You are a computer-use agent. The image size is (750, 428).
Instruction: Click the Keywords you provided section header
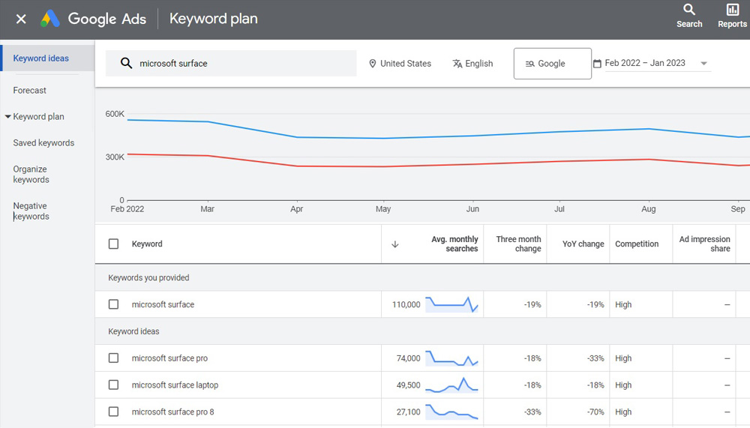[x=148, y=278]
